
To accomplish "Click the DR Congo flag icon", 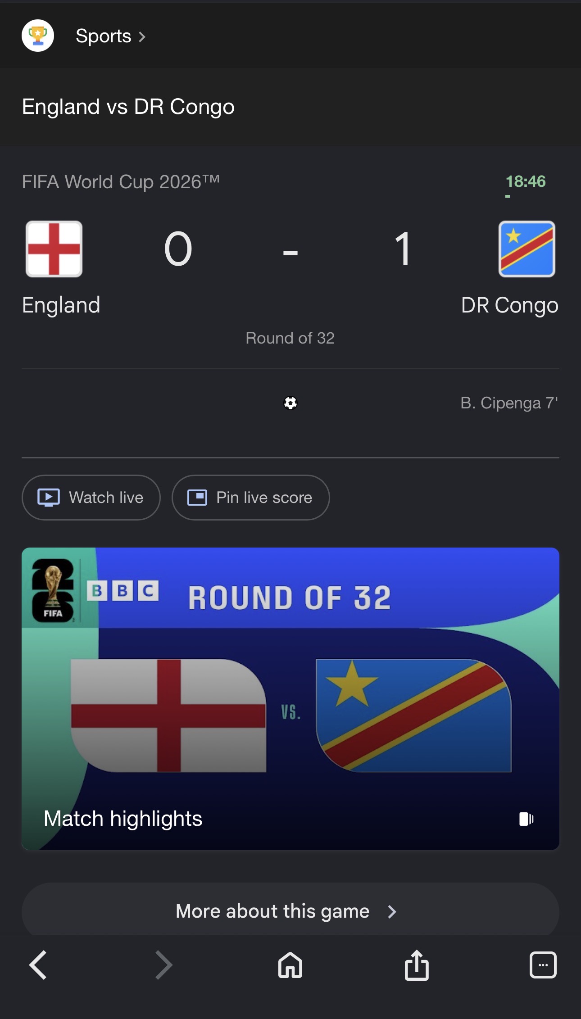I will click(x=527, y=249).
